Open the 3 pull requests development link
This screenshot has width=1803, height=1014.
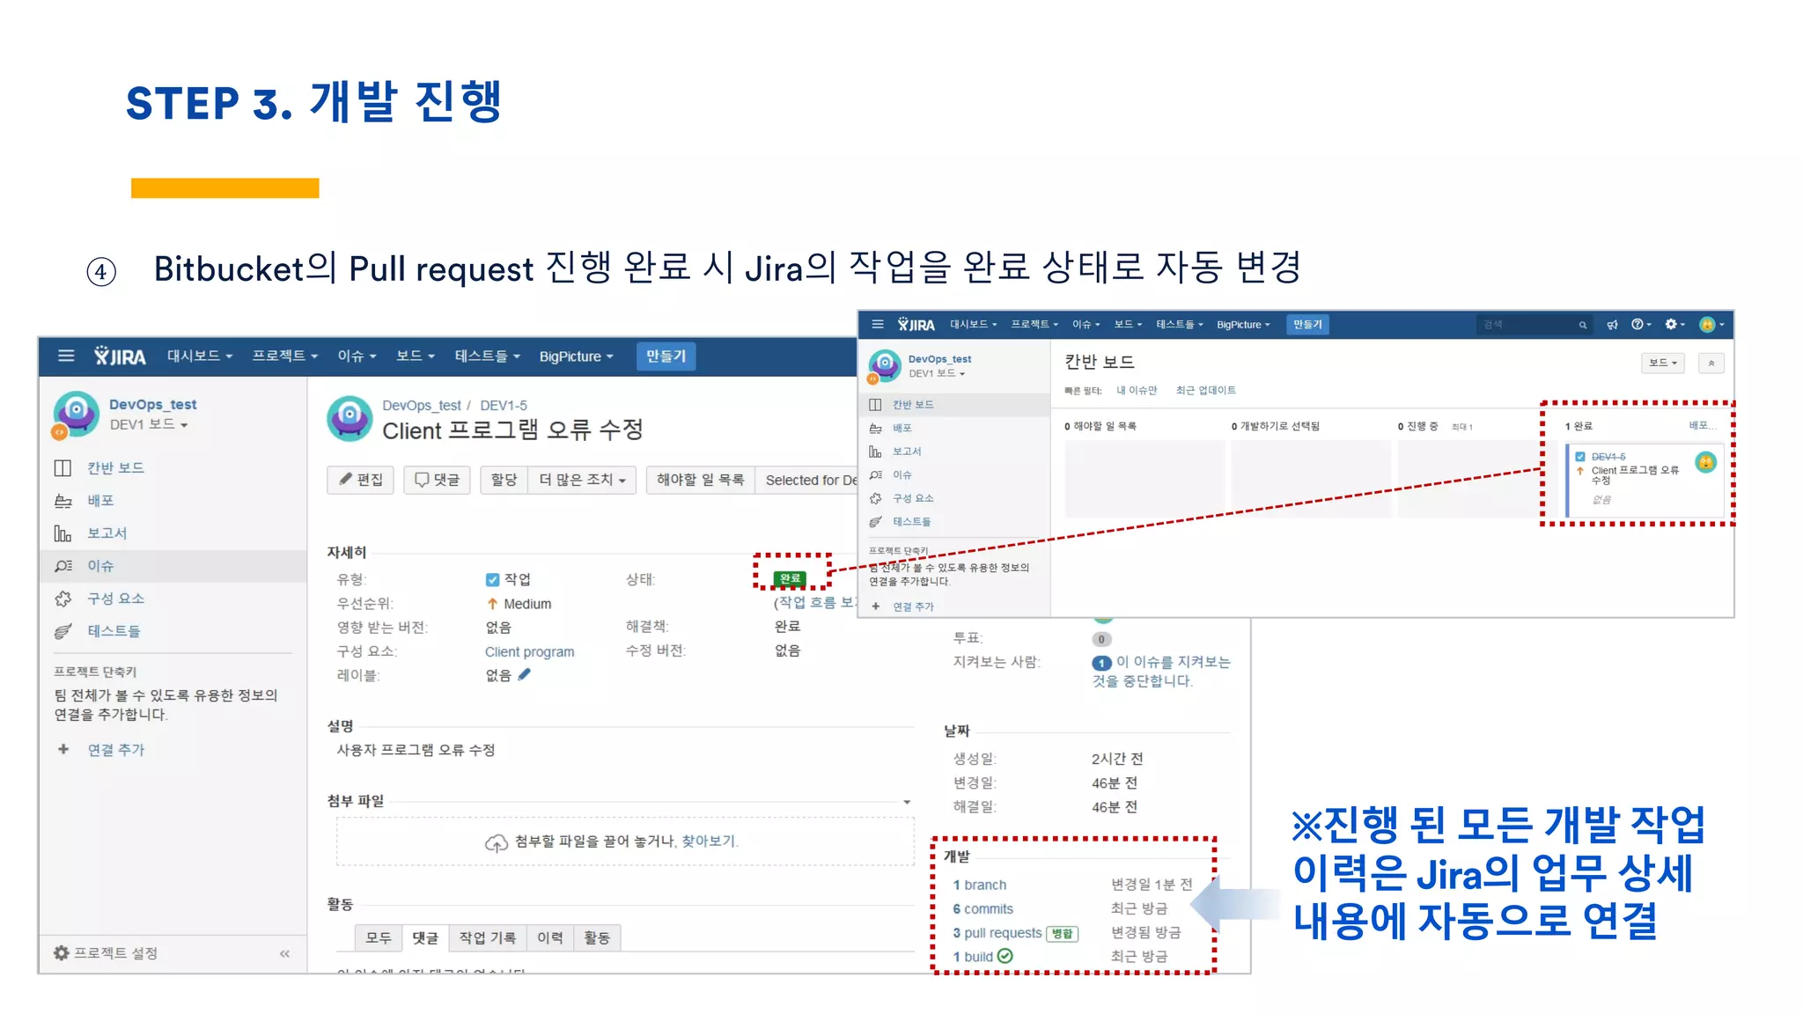point(997,932)
